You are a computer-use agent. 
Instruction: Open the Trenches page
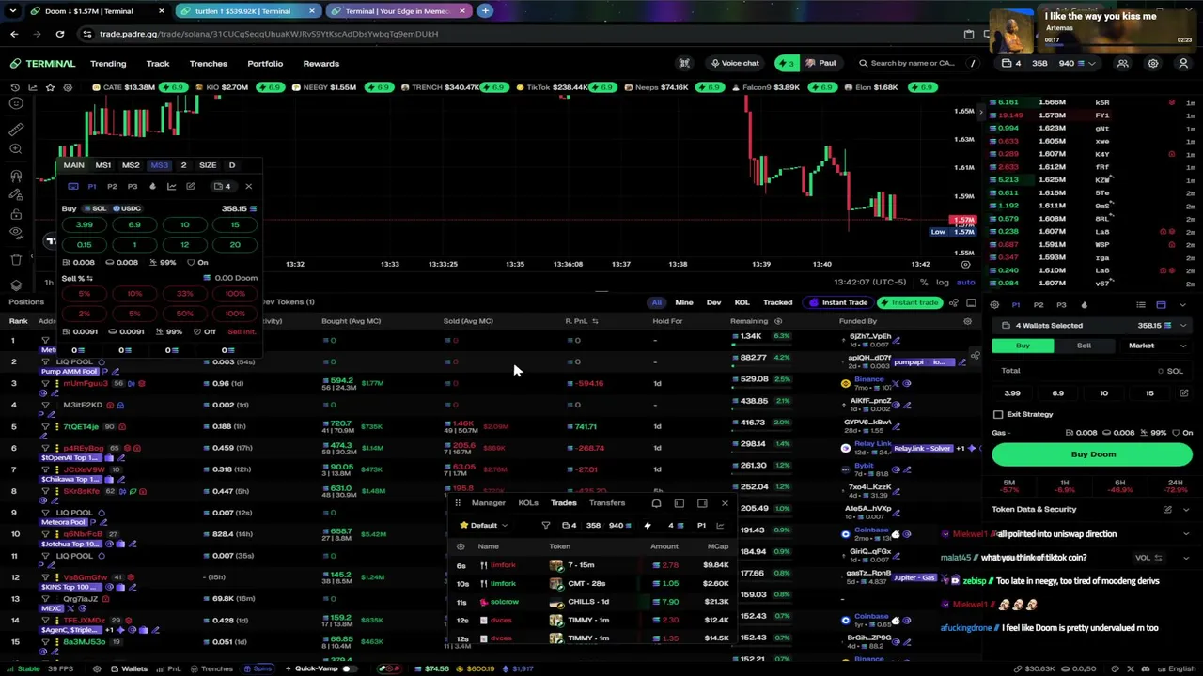(x=209, y=64)
